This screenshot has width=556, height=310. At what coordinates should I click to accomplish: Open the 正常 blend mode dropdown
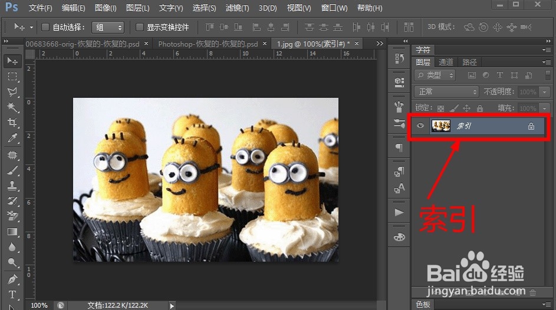(x=446, y=92)
